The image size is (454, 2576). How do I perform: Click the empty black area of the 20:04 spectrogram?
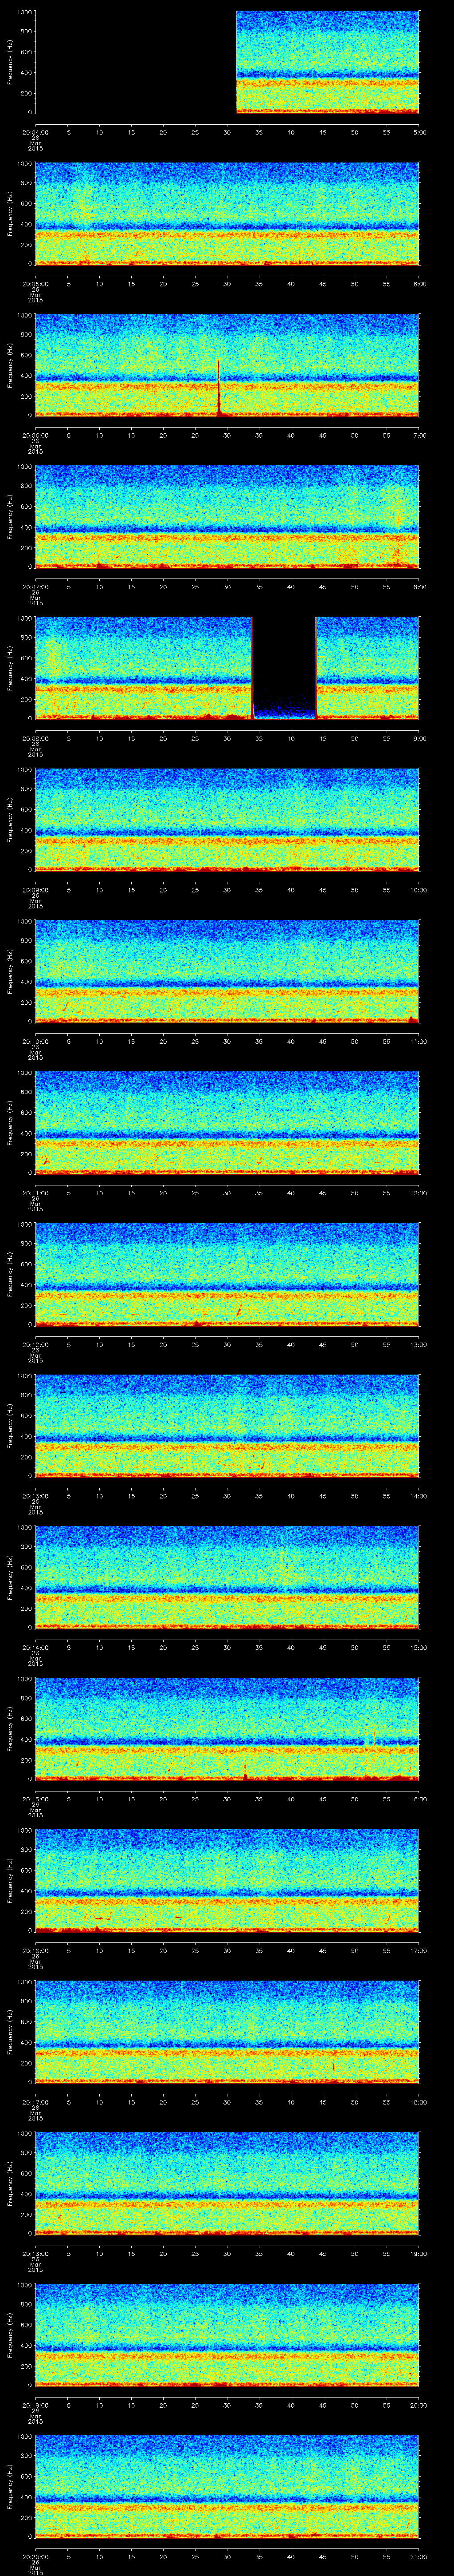[135, 62]
